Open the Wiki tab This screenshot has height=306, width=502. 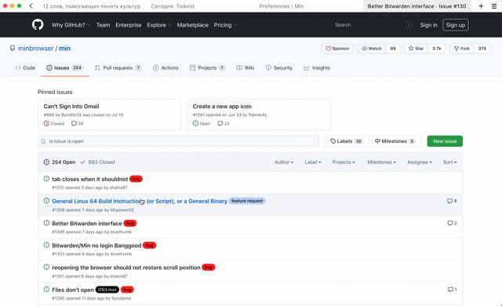click(x=246, y=67)
